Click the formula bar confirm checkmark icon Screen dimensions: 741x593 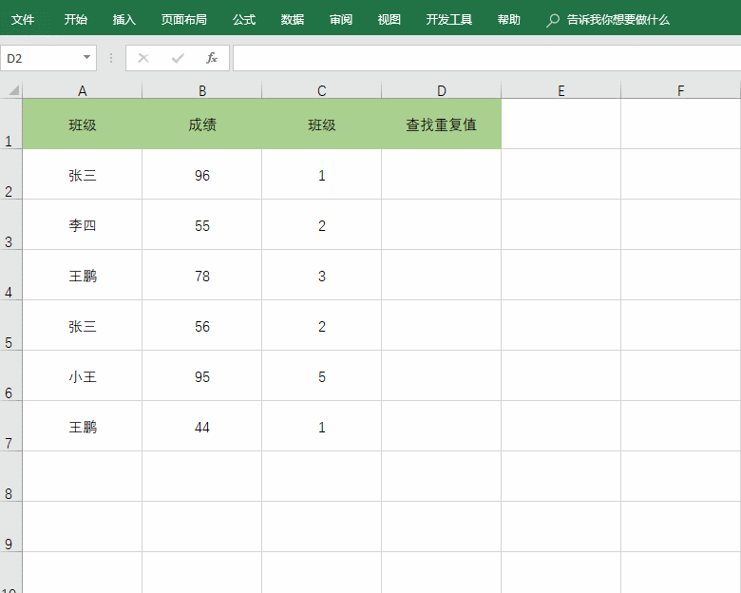click(178, 58)
